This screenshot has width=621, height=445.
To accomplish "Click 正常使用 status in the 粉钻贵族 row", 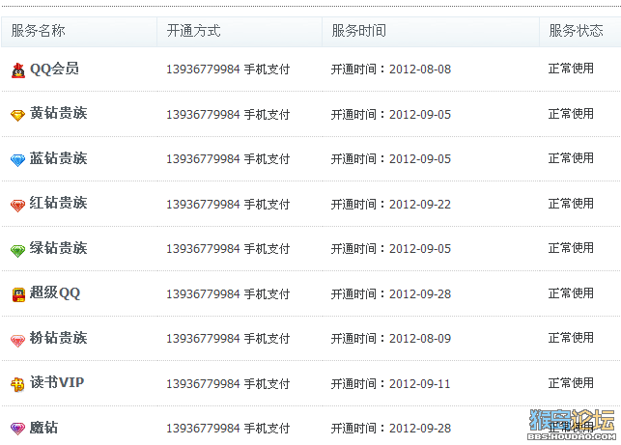I will coord(571,338).
